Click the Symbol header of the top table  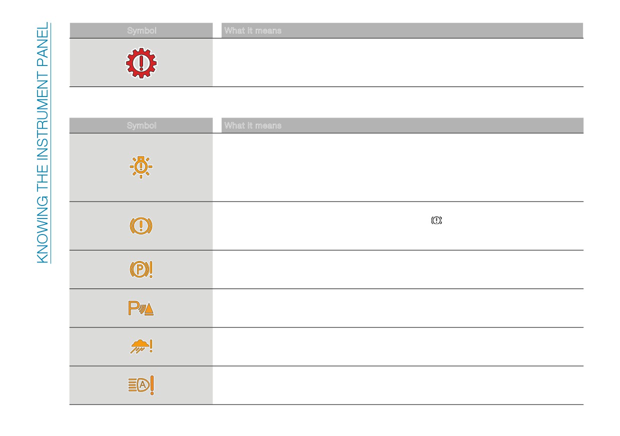click(141, 30)
